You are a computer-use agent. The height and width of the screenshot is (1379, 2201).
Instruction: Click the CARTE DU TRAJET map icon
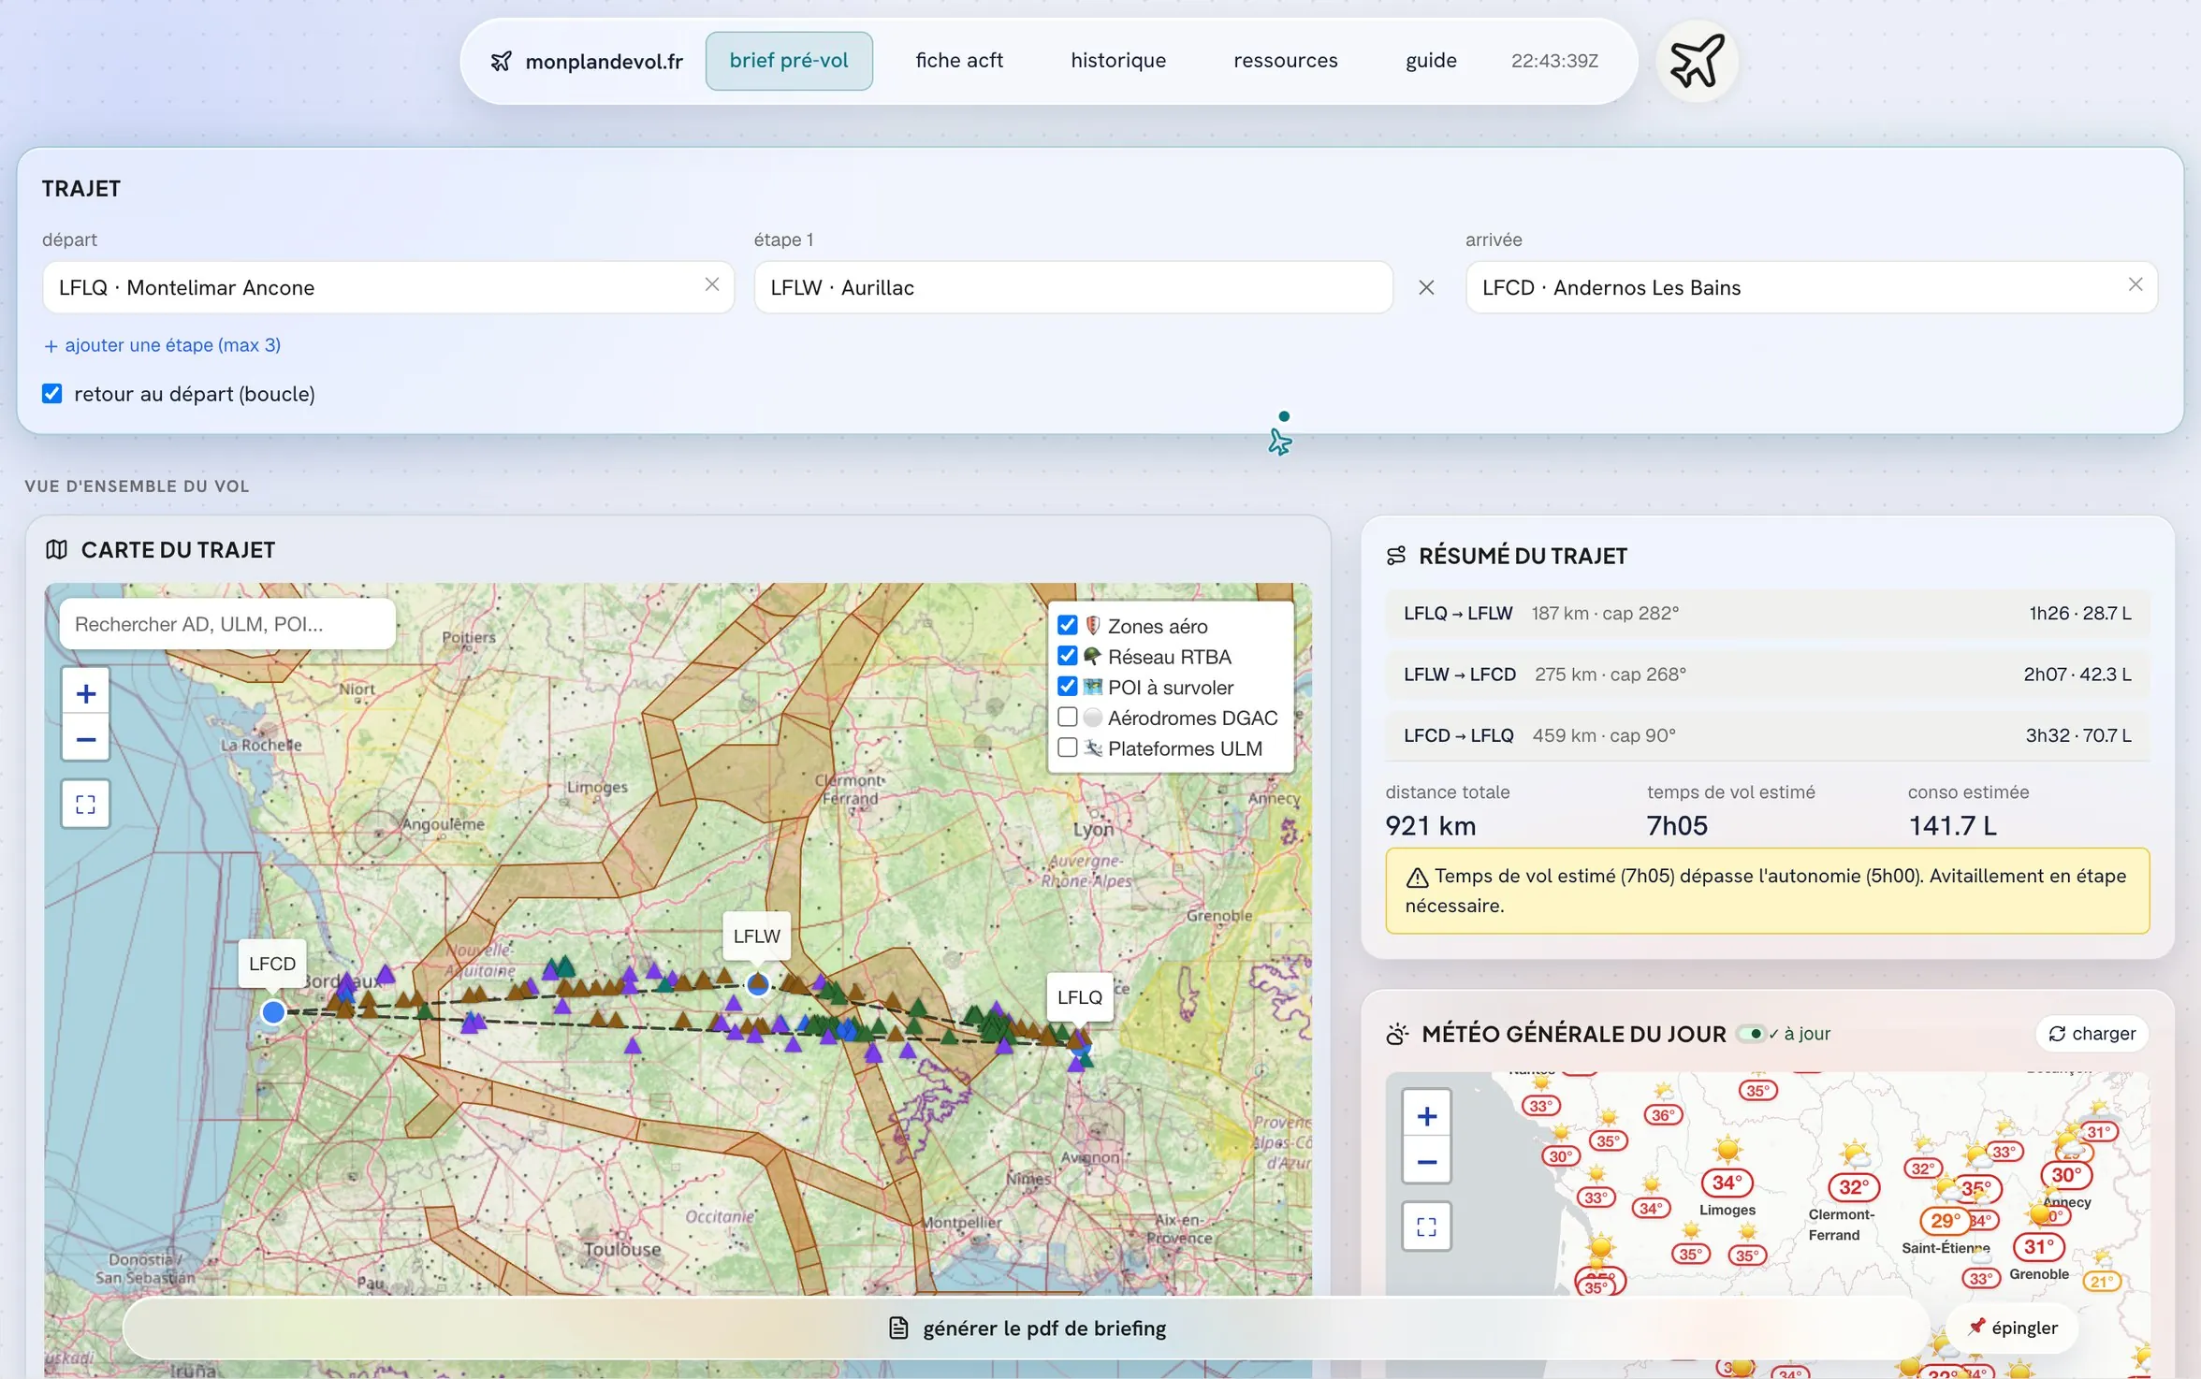[x=56, y=550]
